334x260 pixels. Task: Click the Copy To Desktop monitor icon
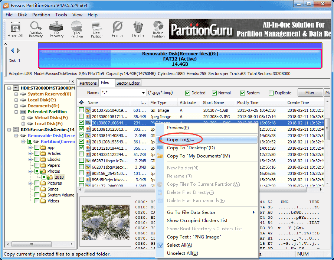pos(160,148)
